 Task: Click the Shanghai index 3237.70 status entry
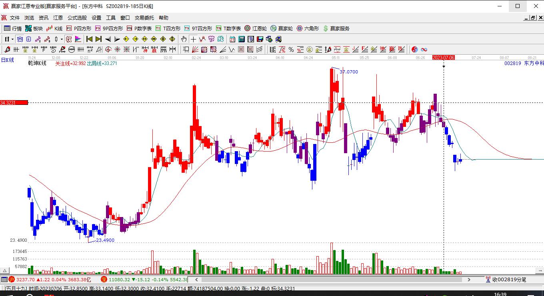50,280
